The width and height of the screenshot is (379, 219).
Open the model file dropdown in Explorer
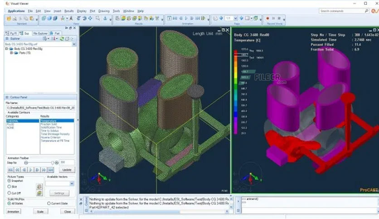[x=74, y=44]
